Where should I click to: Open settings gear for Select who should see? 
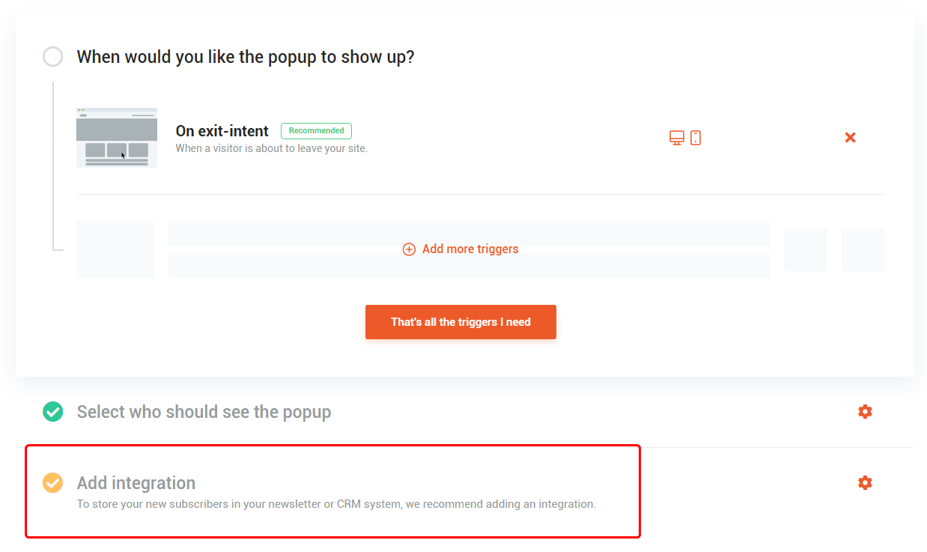point(865,411)
